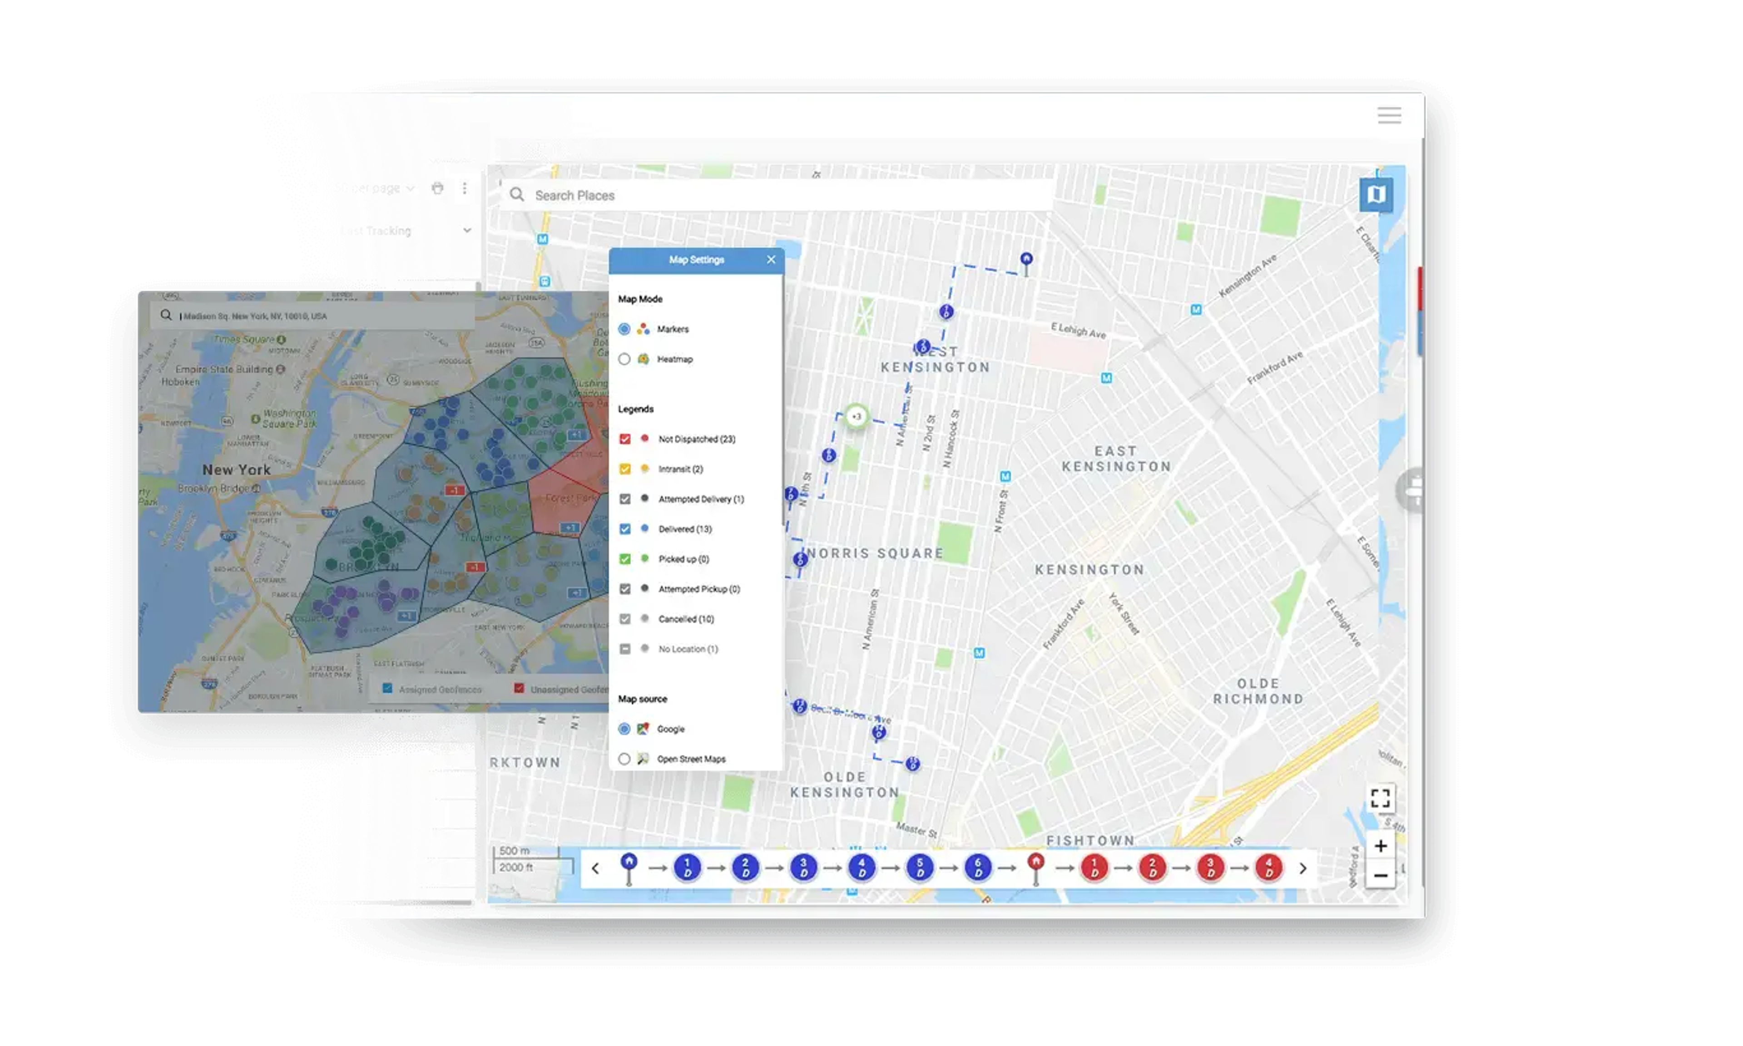This screenshot has width=1743, height=1046.
Task: Toggle the Delivered (13) checkbox
Action: point(625,528)
